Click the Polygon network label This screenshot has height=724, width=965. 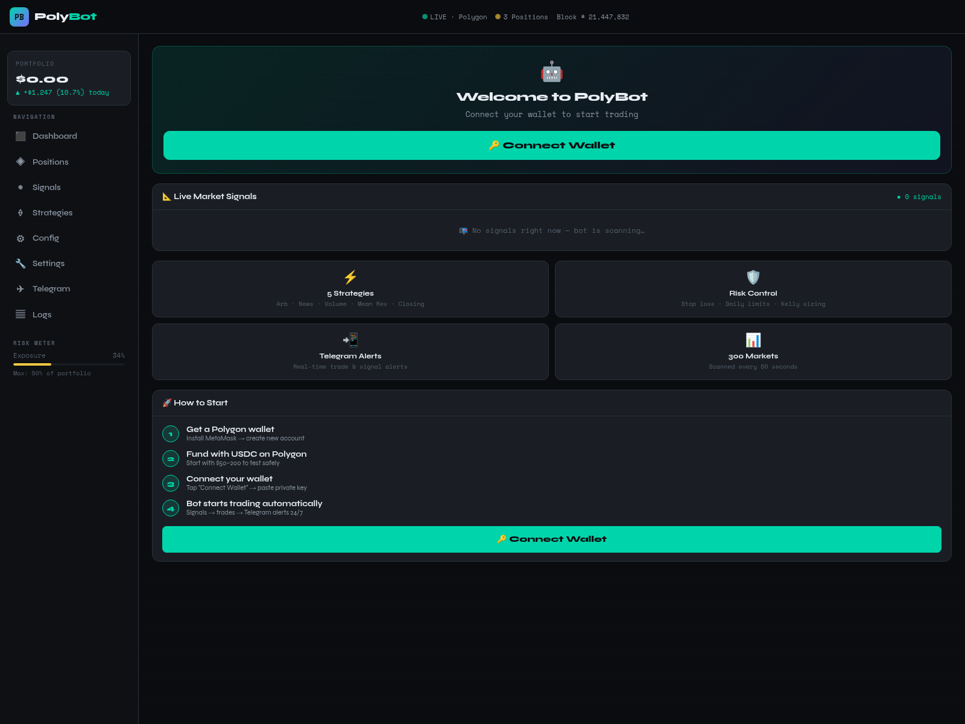(x=473, y=17)
